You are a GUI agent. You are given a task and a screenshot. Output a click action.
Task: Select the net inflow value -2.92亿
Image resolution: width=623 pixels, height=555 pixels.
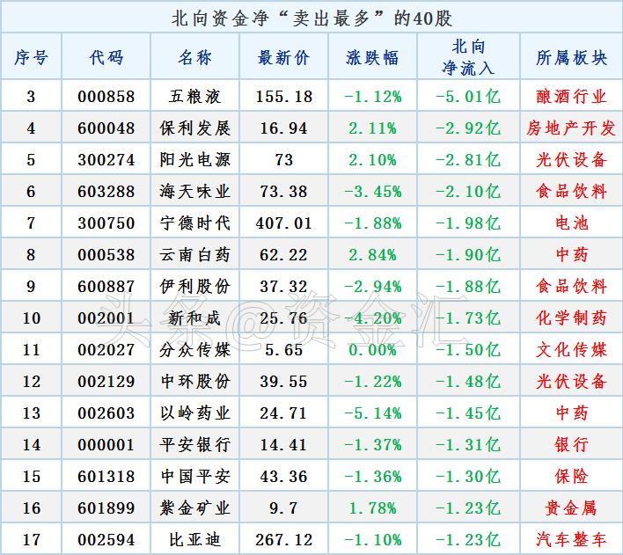(x=468, y=128)
